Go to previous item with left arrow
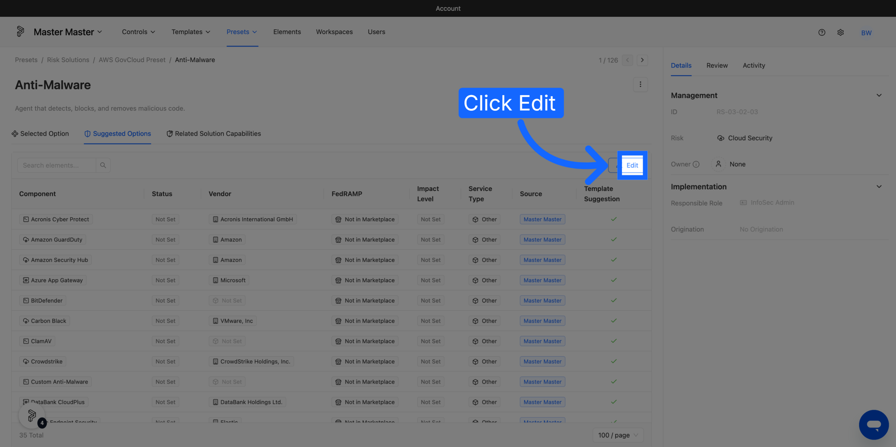The image size is (896, 447). [x=627, y=60]
